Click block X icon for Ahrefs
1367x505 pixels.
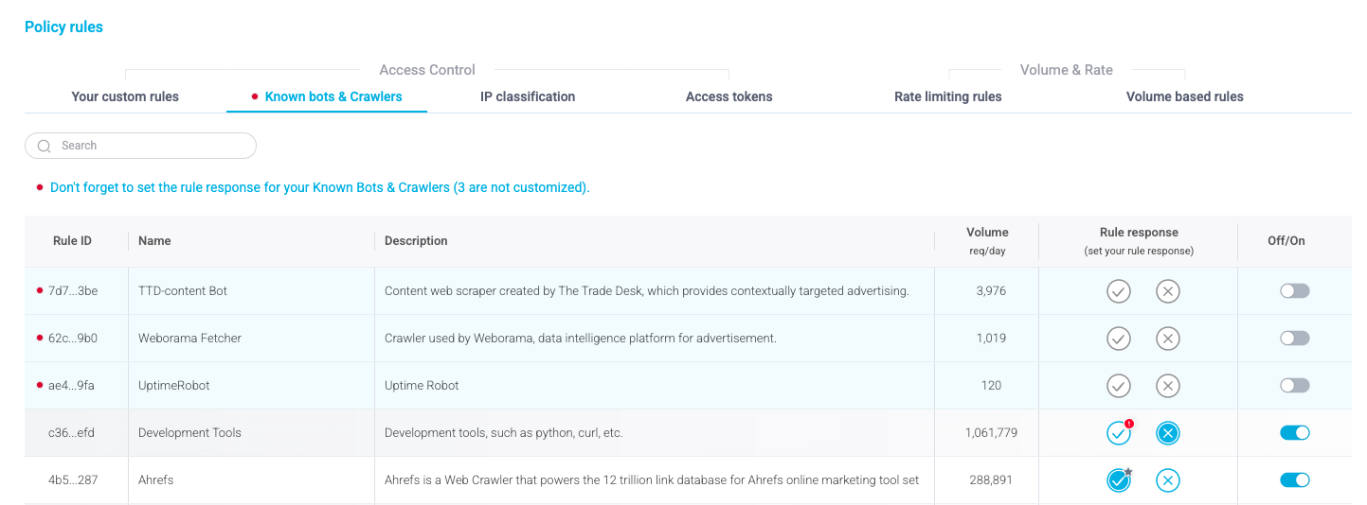1168,480
